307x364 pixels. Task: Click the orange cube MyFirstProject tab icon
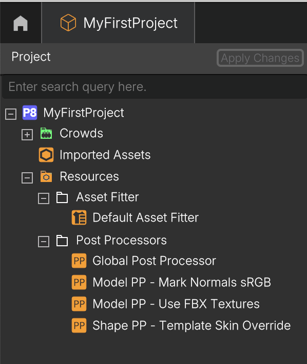68,23
